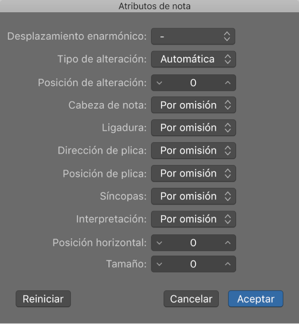Expand the Síncopas popup menu
The height and width of the screenshot is (324, 299).
(193, 196)
